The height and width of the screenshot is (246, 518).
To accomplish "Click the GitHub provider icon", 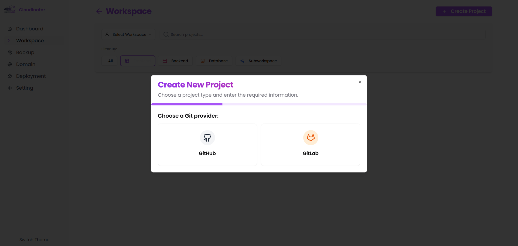I will tap(207, 138).
